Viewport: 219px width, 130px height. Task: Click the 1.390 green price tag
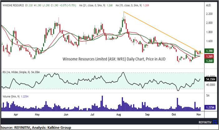click(x=209, y=51)
